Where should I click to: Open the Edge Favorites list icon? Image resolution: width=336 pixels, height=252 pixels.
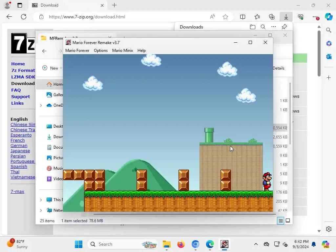coord(257,17)
